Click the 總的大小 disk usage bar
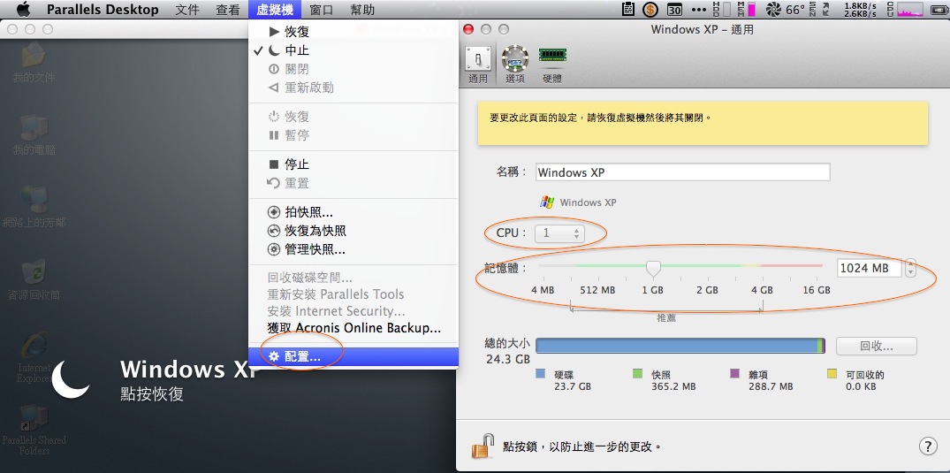The height and width of the screenshot is (473, 950). (680, 346)
